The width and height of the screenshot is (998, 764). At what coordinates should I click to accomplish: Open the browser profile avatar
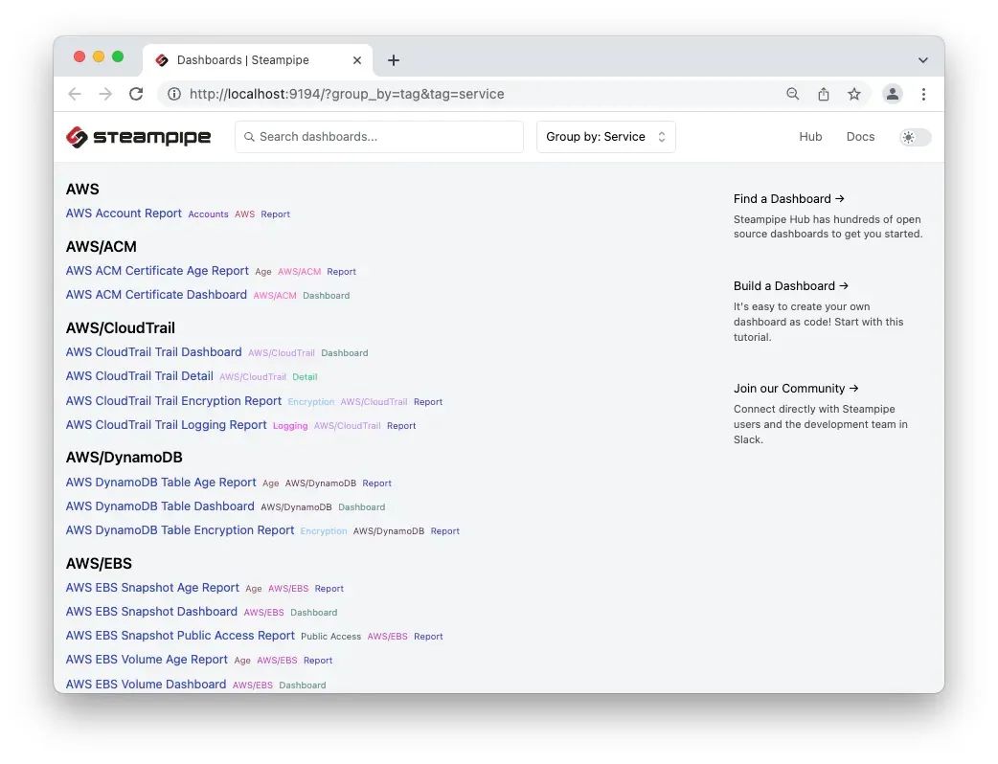pyautogui.click(x=893, y=94)
